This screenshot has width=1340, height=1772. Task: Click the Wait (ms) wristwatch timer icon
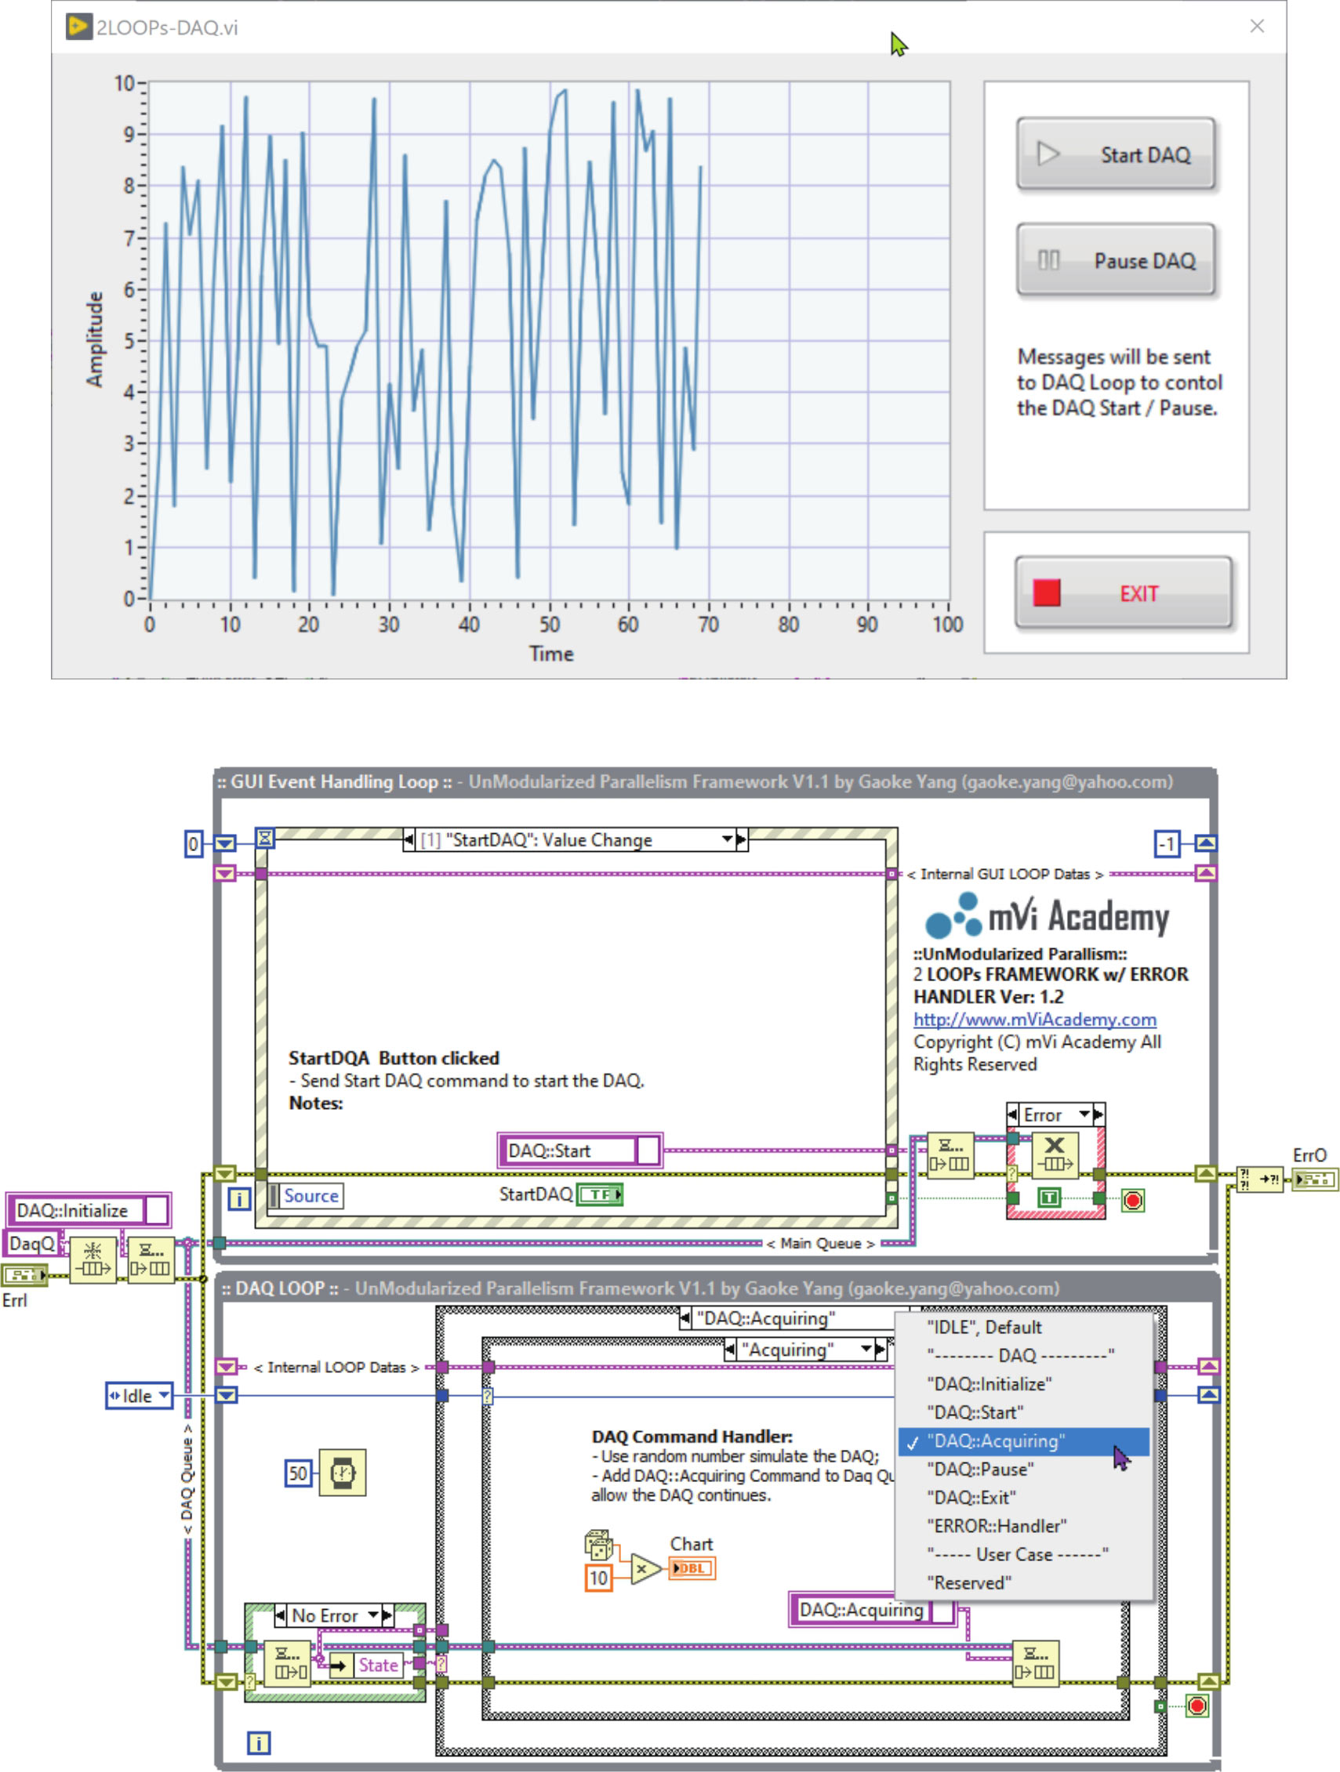[x=342, y=1473]
